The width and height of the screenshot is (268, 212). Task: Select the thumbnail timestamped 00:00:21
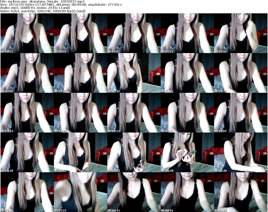click(27, 33)
